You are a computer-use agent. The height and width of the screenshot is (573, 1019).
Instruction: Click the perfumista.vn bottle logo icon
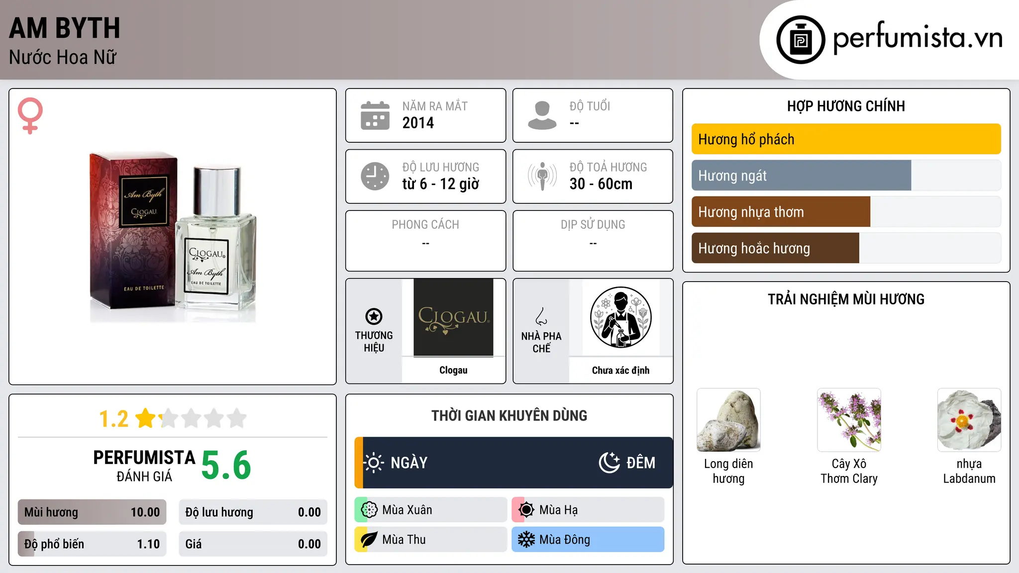click(x=801, y=40)
